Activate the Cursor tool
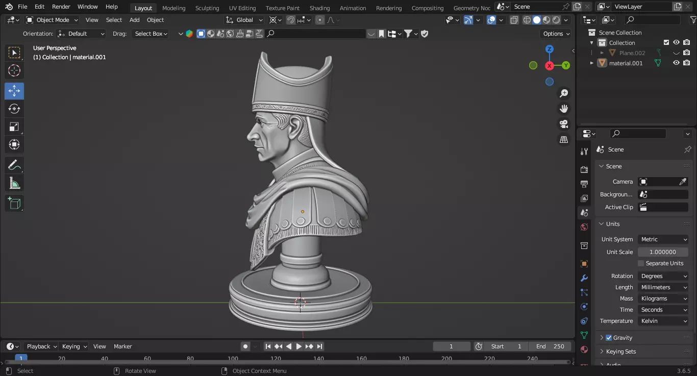The height and width of the screenshot is (376, 697). click(x=14, y=70)
